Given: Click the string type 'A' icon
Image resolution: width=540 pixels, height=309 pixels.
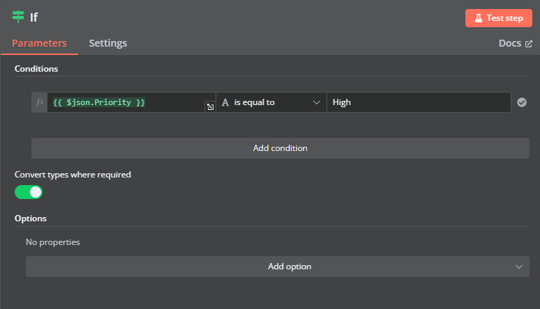Looking at the screenshot, I should (x=225, y=102).
